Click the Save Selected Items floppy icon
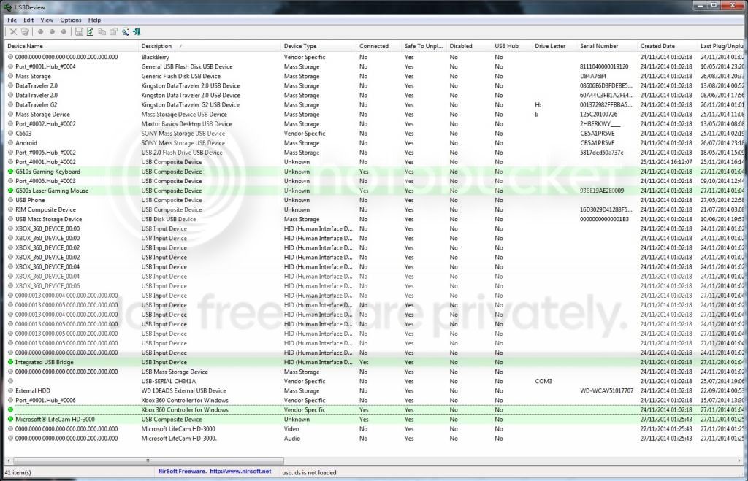The image size is (748, 481). point(79,32)
